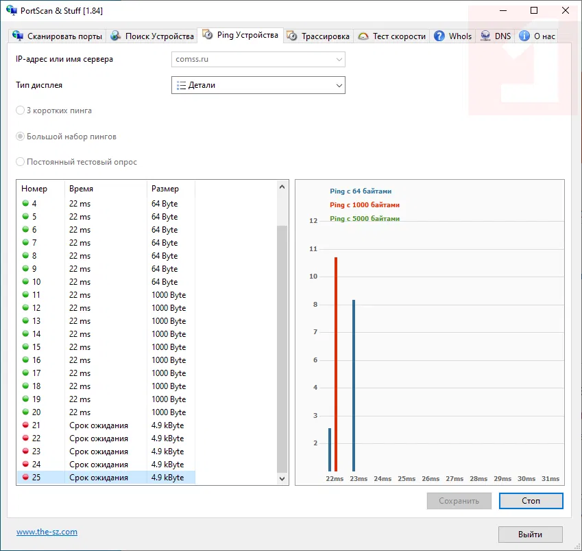This screenshot has height=551, width=582.
Task: Click the green status dot of ping 15
Action: tap(25, 347)
